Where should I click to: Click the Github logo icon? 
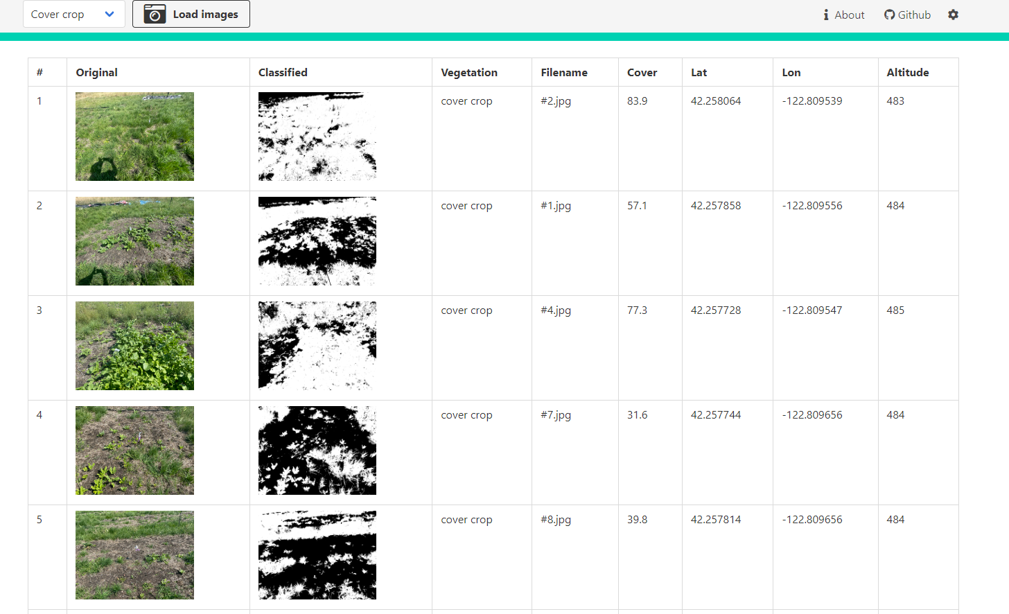pos(889,15)
